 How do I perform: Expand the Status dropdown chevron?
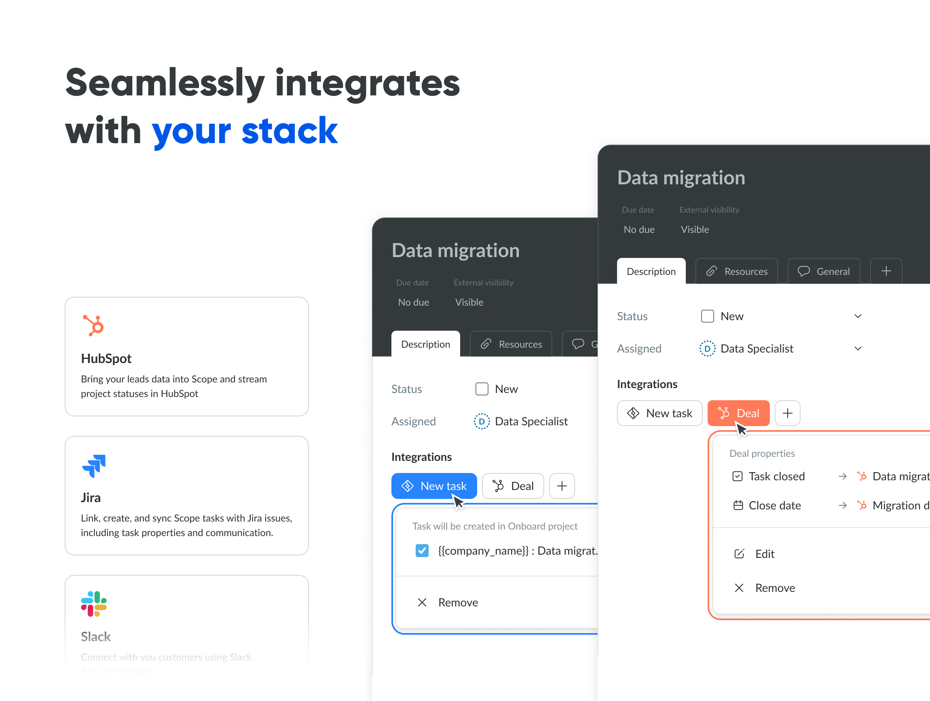(858, 317)
